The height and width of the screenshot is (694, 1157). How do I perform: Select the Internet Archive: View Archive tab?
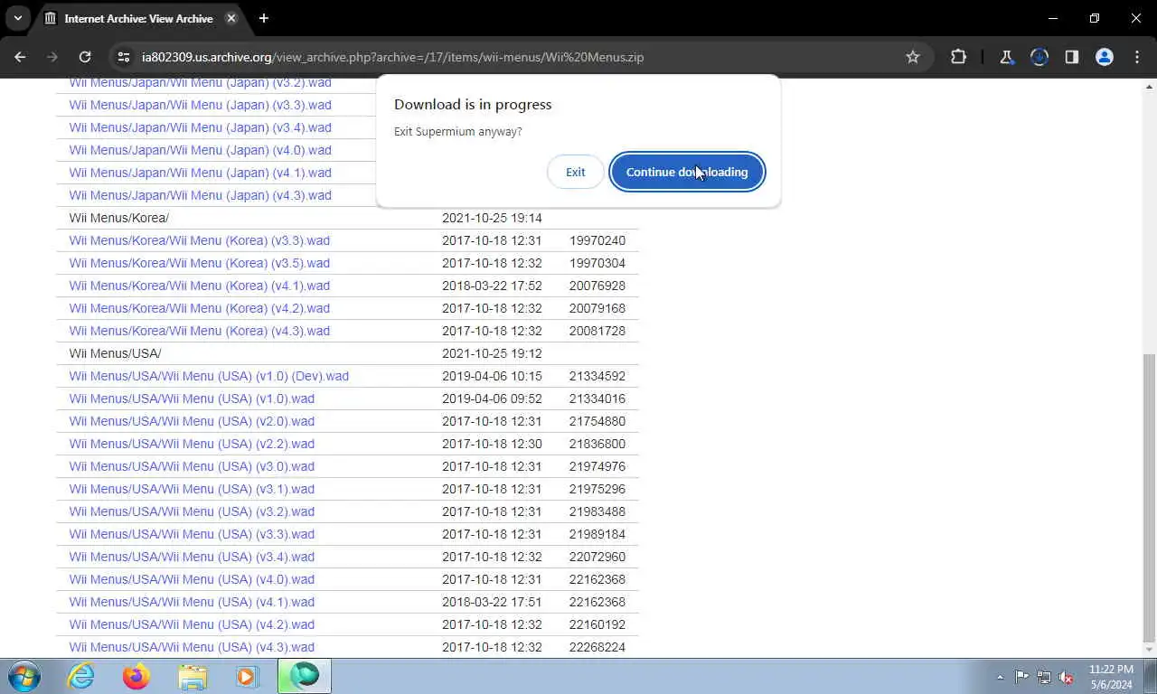140,18
